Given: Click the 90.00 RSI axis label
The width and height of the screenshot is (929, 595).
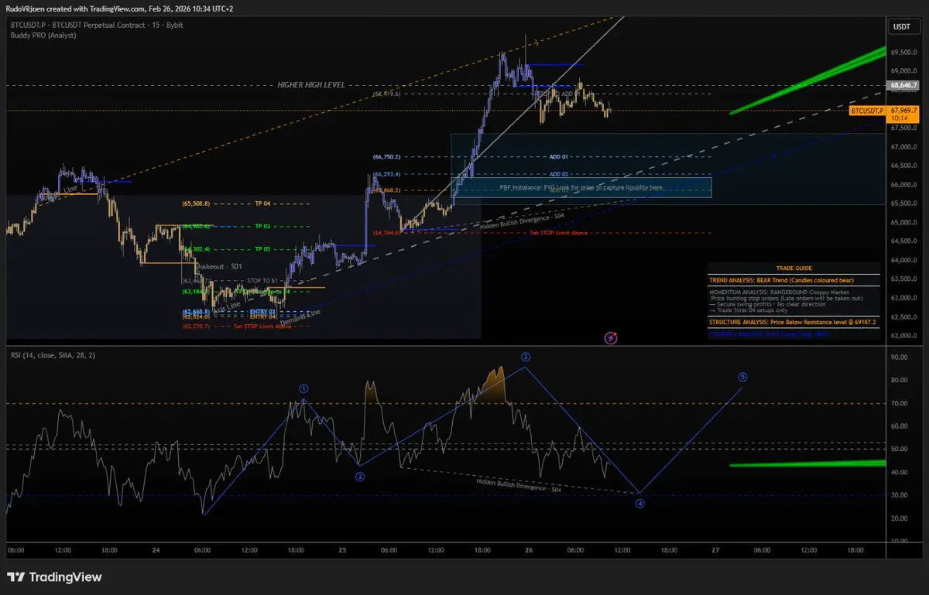Looking at the screenshot, I should pyautogui.click(x=900, y=357).
